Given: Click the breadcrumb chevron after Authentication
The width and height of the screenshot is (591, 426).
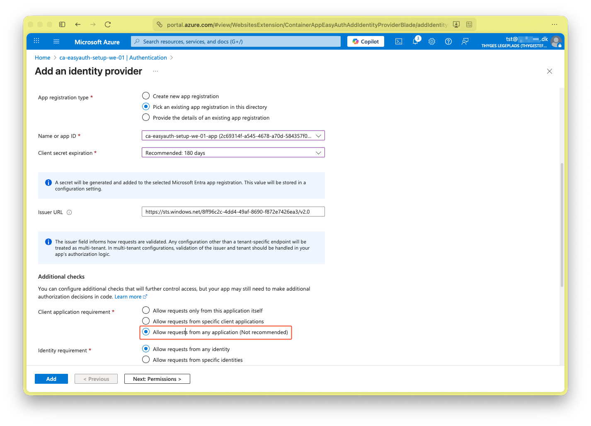Looking at the screenshot, I should tap(172, 58).
